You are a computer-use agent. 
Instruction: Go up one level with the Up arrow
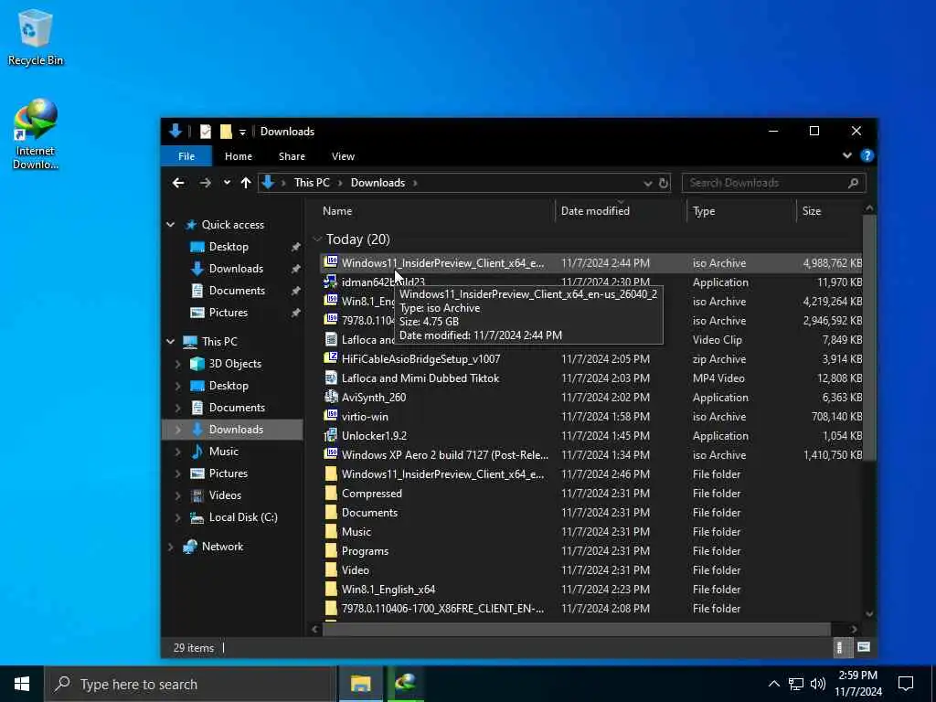click(x=245, y=183)
